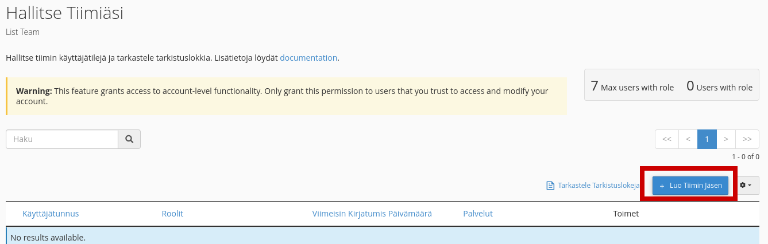The width and height of the screenshot is (768, 244).
Task: Focus the Haku search field
Action: (62, 139)
